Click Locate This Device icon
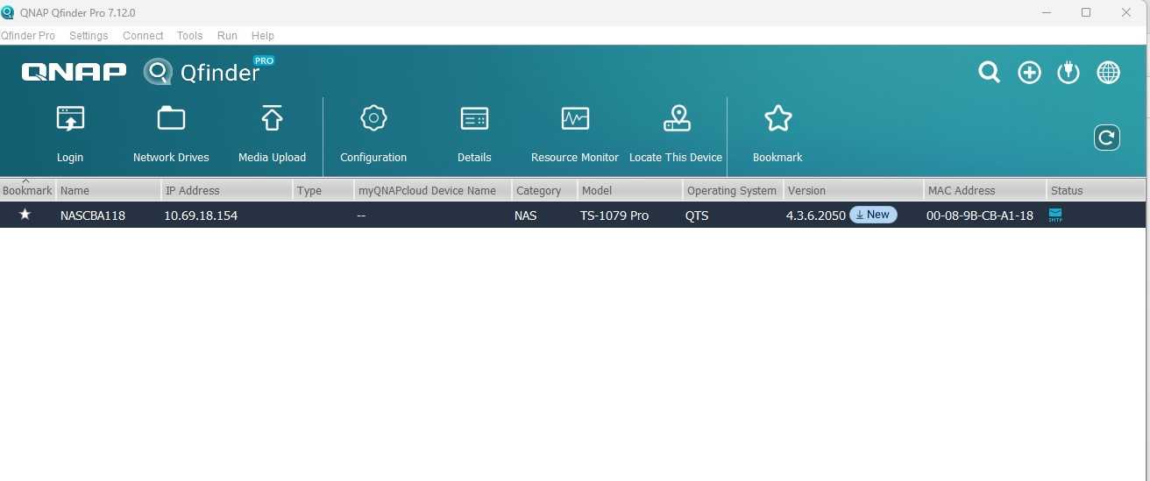The image size is (1150, 481). (676, 118)
